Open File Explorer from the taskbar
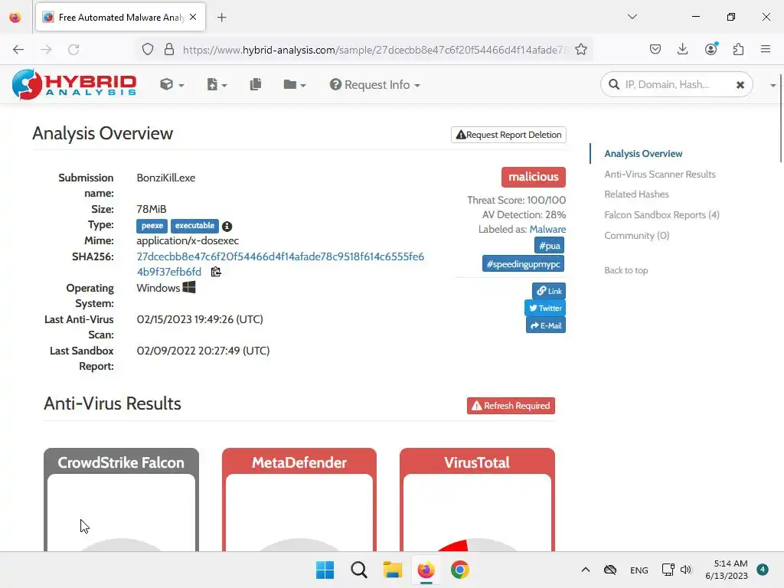Viewport: 784px width, 588px height. 393,570
